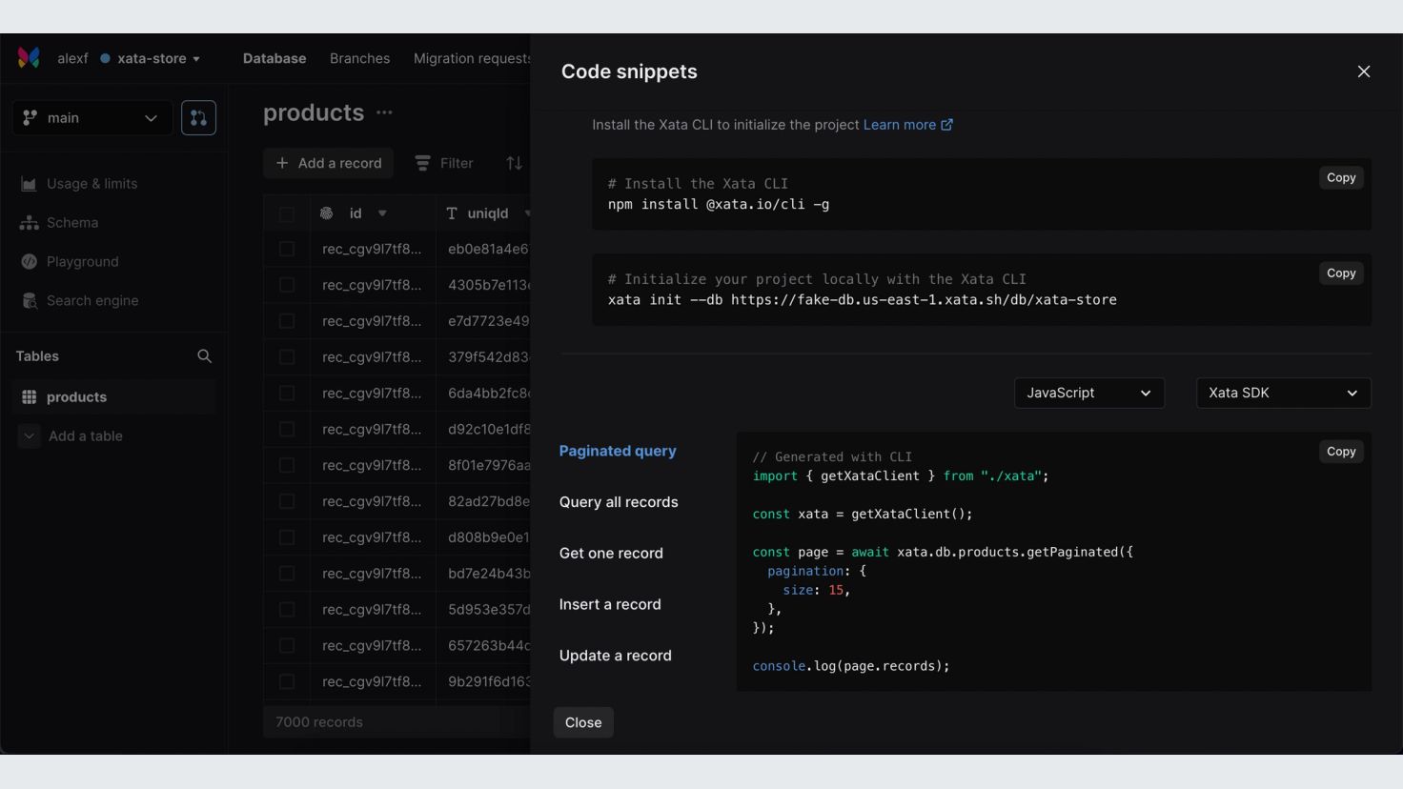
Task: Switch to the Database tab
Action: 274,58
